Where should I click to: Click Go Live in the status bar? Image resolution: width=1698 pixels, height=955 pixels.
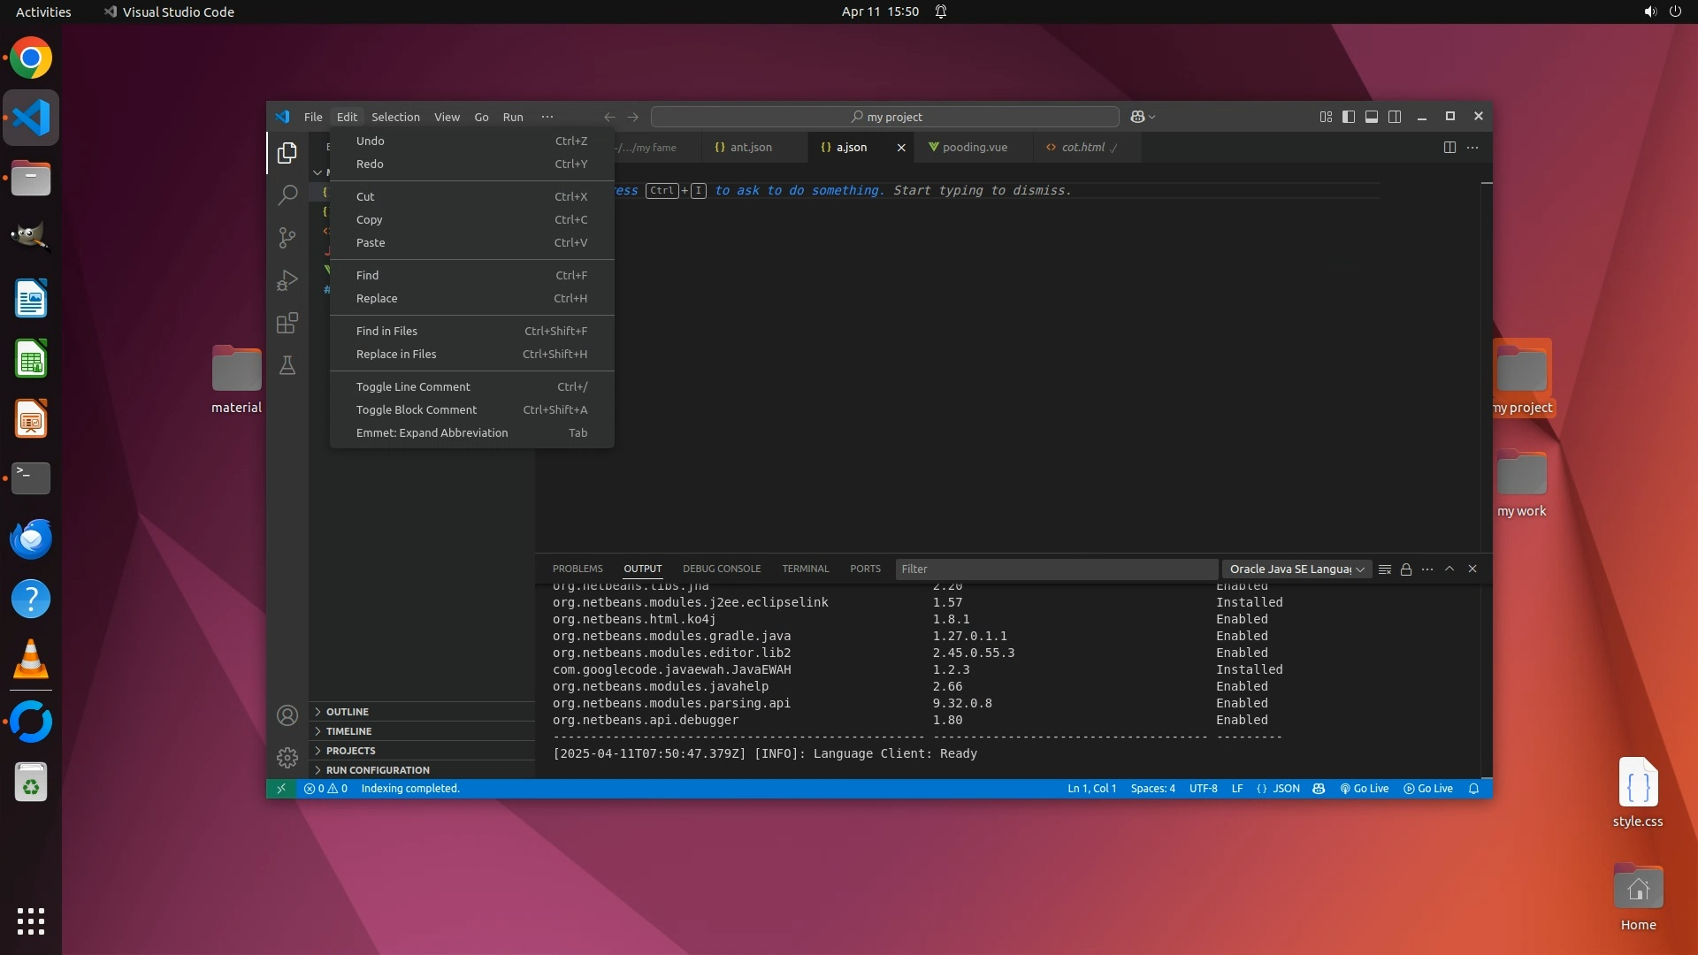pos(1365,789)
